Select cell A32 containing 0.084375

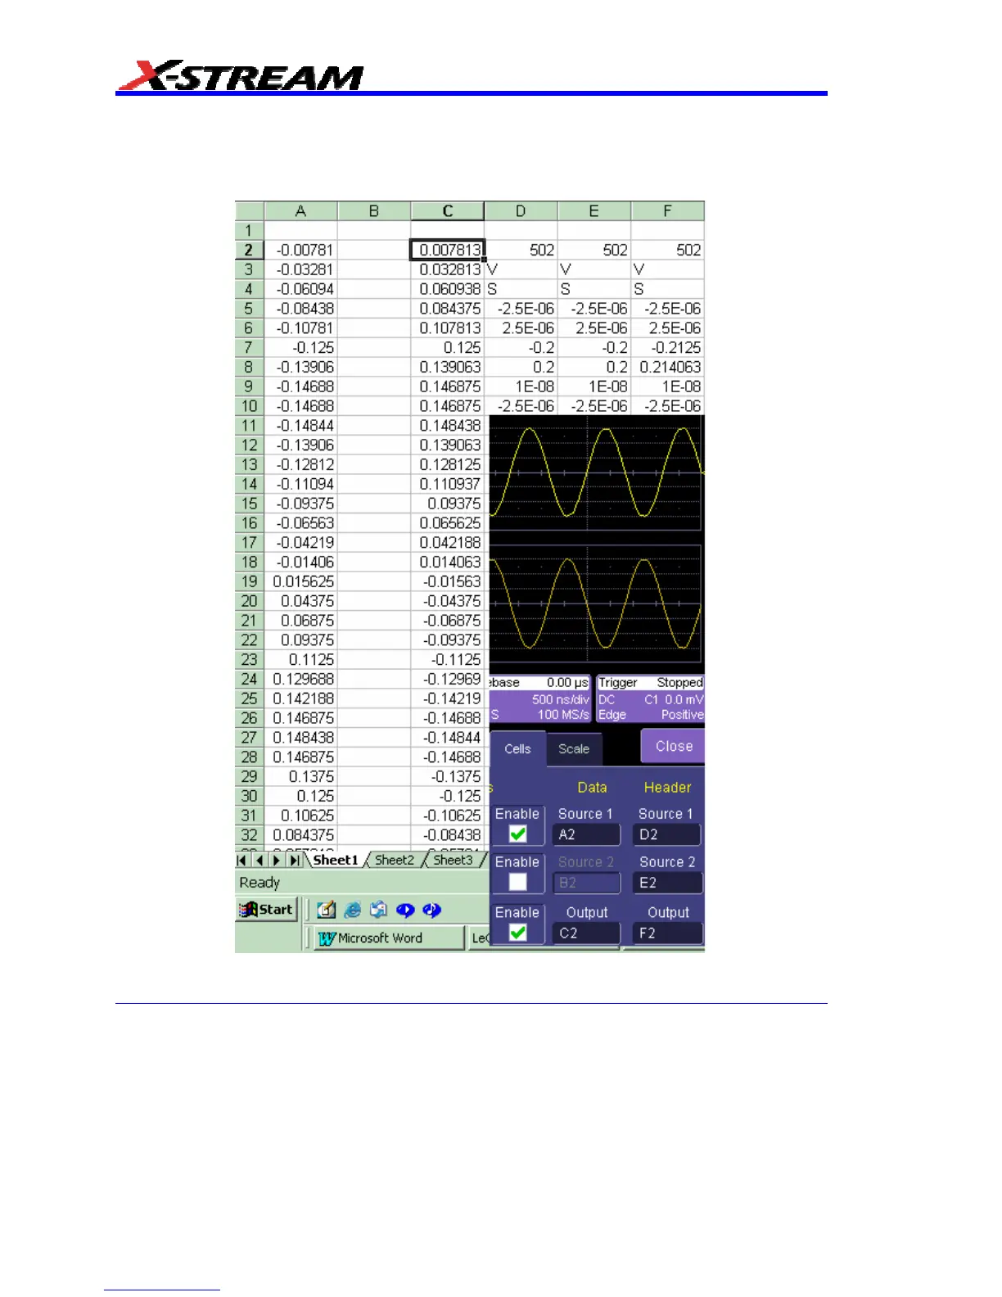[x=300, y=835]
